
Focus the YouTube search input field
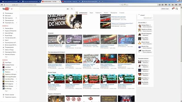tap(43, 9)
